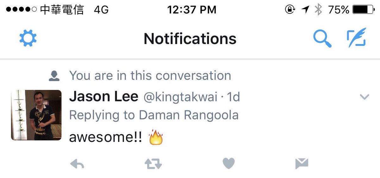Expand tweet options chevron arrow
This screenshot has height=178, width=380.
[365, 97]
